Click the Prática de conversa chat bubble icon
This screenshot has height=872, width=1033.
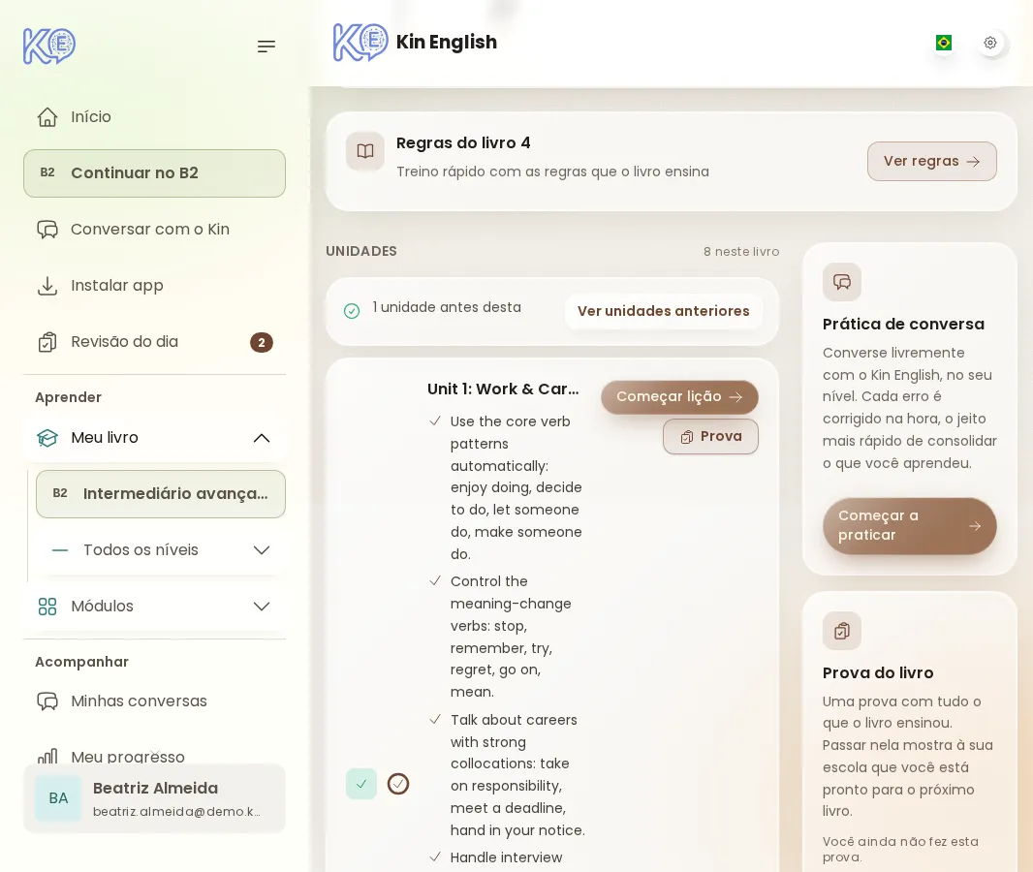(x=842, y=282)
